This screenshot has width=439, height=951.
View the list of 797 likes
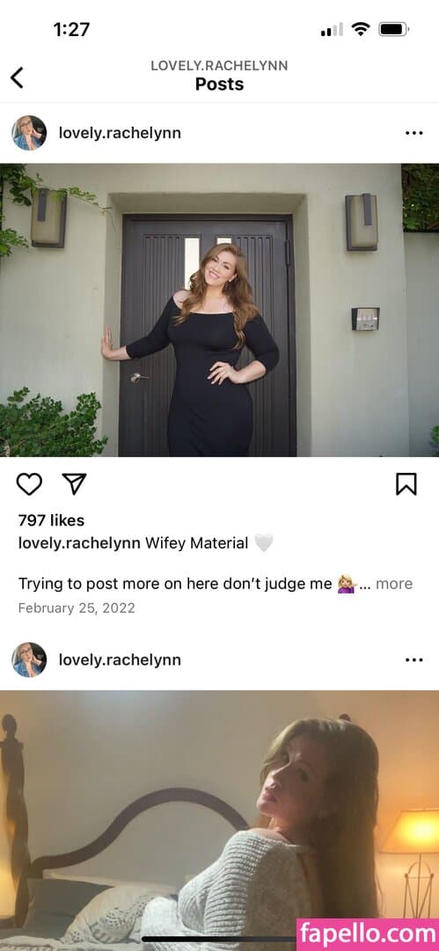coord(52,520)
